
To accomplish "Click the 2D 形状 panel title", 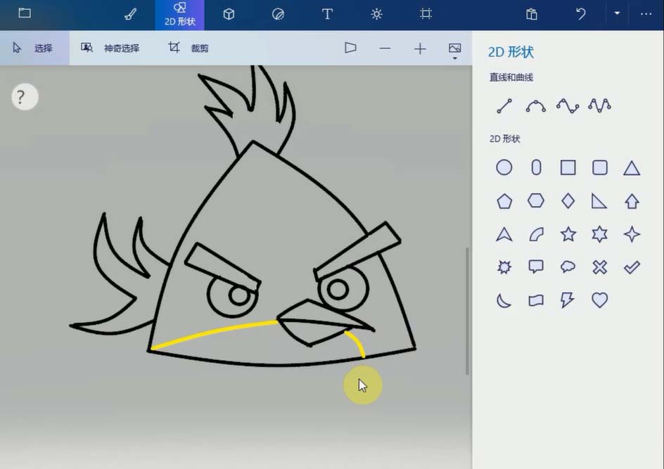I will tap(511, 52).
